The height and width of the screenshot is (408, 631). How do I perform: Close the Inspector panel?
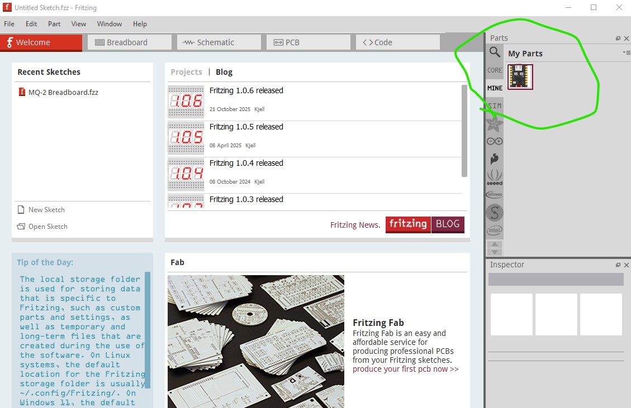click(x=626, y=265)
